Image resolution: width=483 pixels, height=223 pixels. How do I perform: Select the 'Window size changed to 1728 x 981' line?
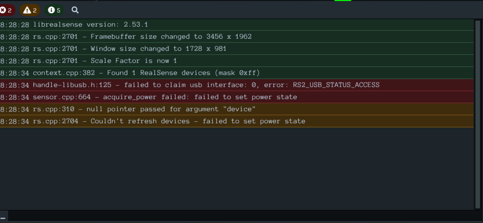pyautogui.click(x=113, y=49)
